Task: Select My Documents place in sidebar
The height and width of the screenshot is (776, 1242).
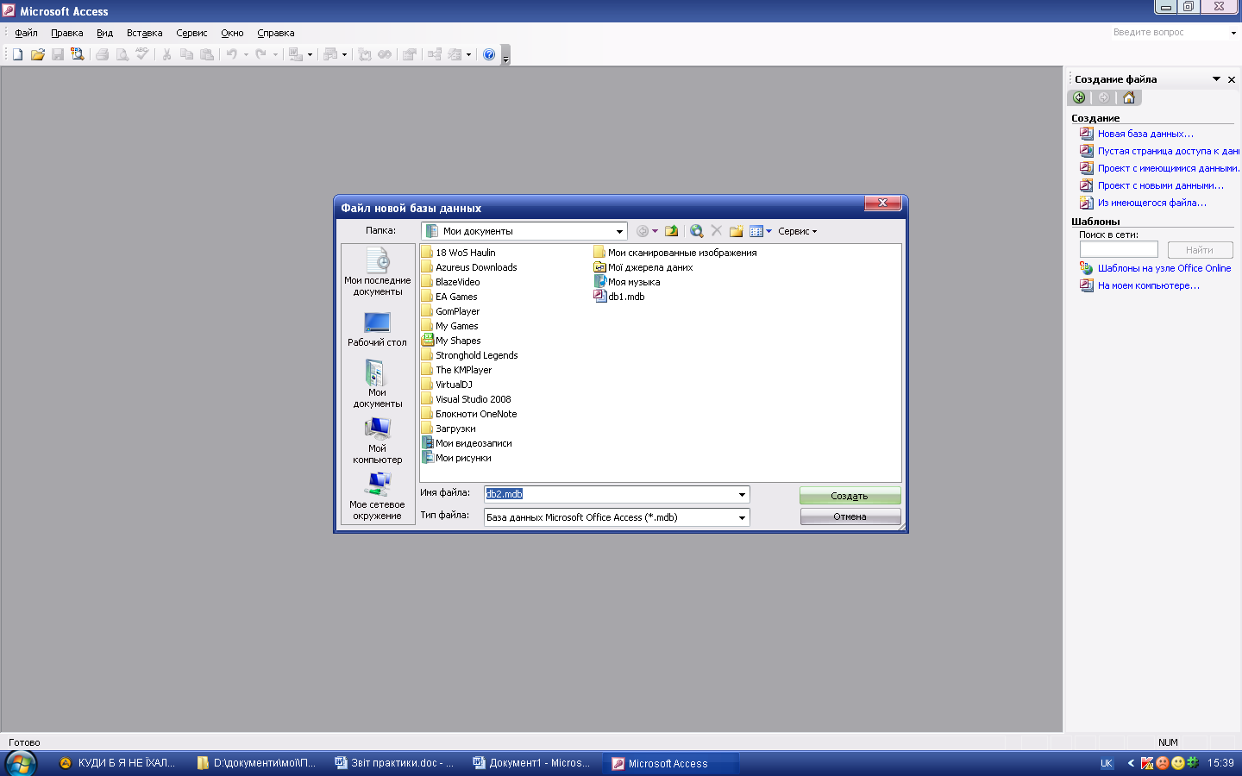Action: point(378,384)
